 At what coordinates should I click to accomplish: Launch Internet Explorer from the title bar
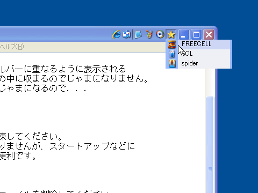pyautogui.click(x=116, y=34)
